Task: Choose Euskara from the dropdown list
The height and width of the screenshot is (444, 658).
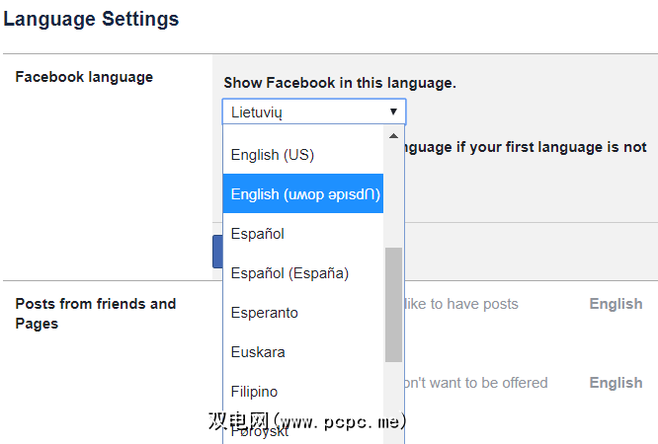Action: pyautogui.click(x=257, y=352)
